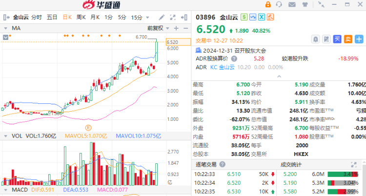
Task: Click the 最低 value 5.120
Action: click(x=243, y=93)
